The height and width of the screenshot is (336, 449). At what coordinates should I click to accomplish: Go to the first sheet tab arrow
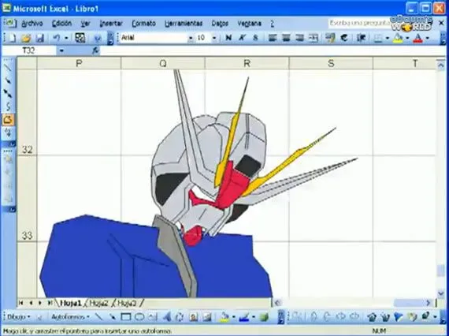click(21, 303)
